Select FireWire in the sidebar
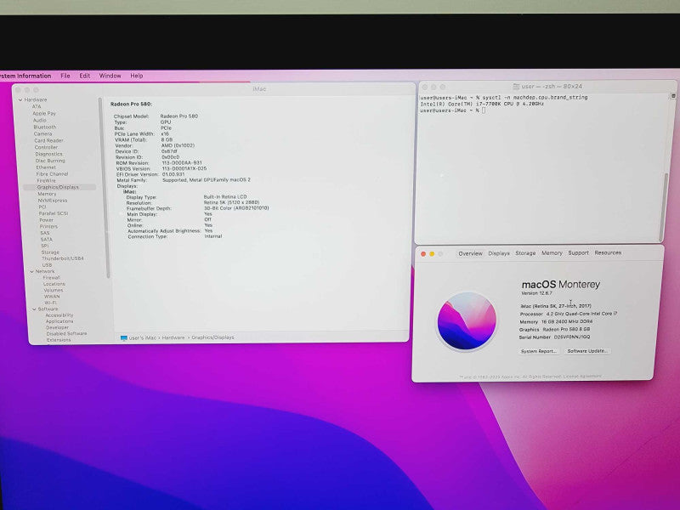Viewport: 680px width, 510px height. [x=46, y=180]
